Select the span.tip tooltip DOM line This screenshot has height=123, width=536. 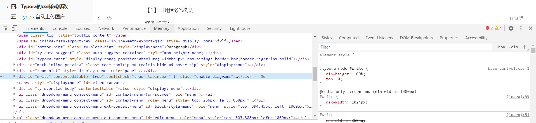[73, 35]
